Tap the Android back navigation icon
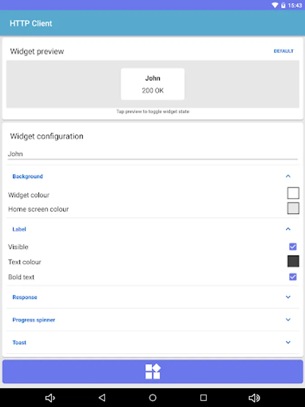The image size is (305, 407). (x=102, y=398)
